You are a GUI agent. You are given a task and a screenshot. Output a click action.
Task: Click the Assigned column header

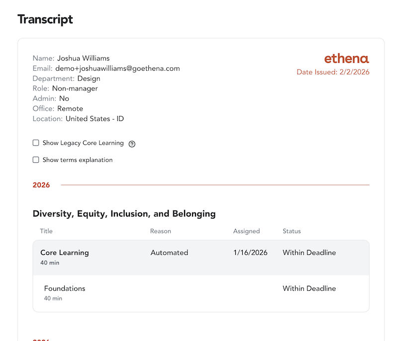(246, 231)
